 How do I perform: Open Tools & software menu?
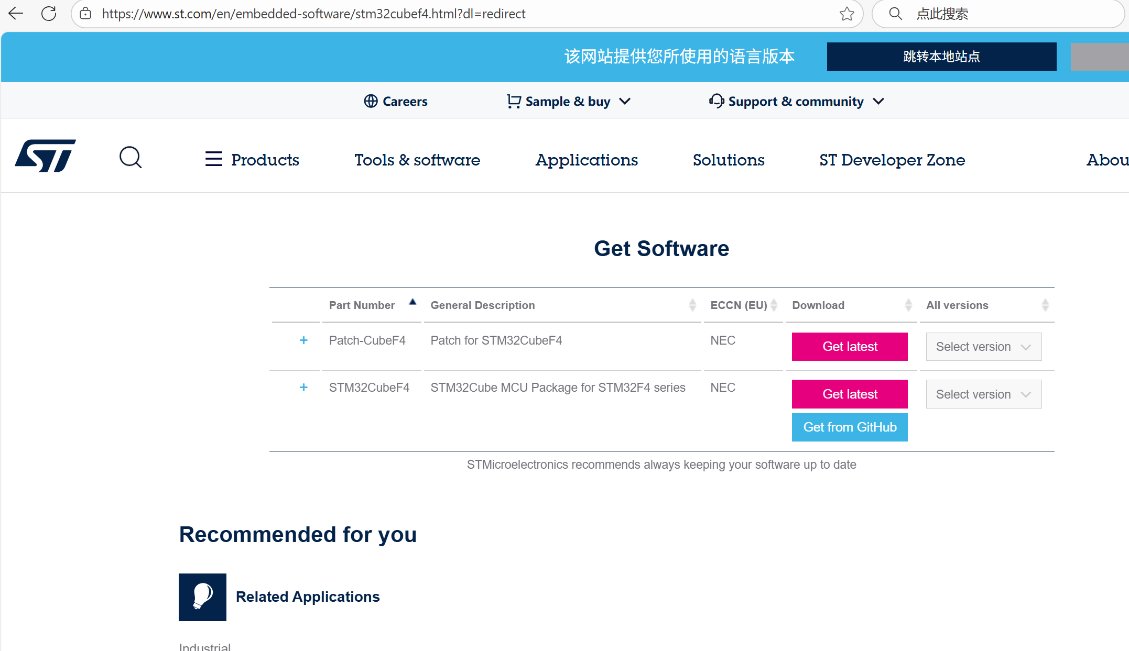tap(417, 159)
